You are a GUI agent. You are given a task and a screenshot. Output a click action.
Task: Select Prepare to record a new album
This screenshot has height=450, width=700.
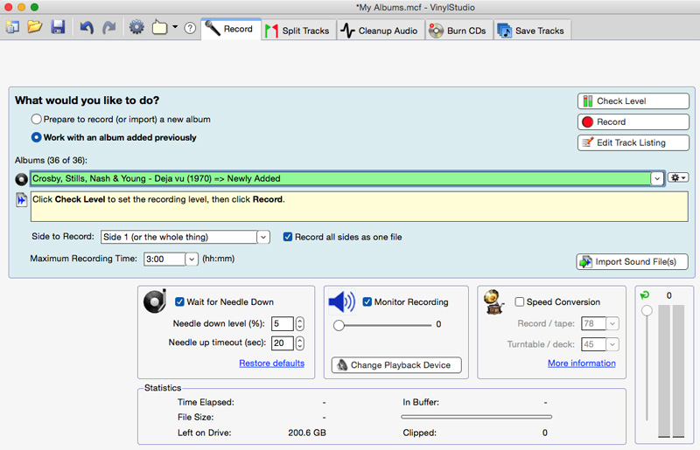tap(36, 119)
